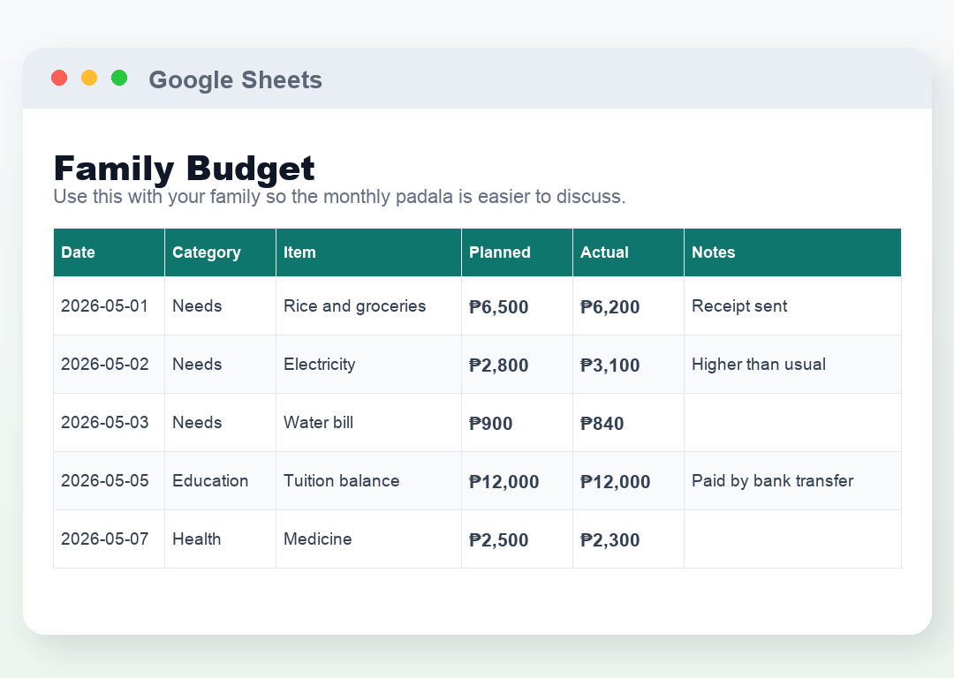The width and height of the screenshot is (954, 678).
Task: Click the Actual column header
Action: point(629,252)
